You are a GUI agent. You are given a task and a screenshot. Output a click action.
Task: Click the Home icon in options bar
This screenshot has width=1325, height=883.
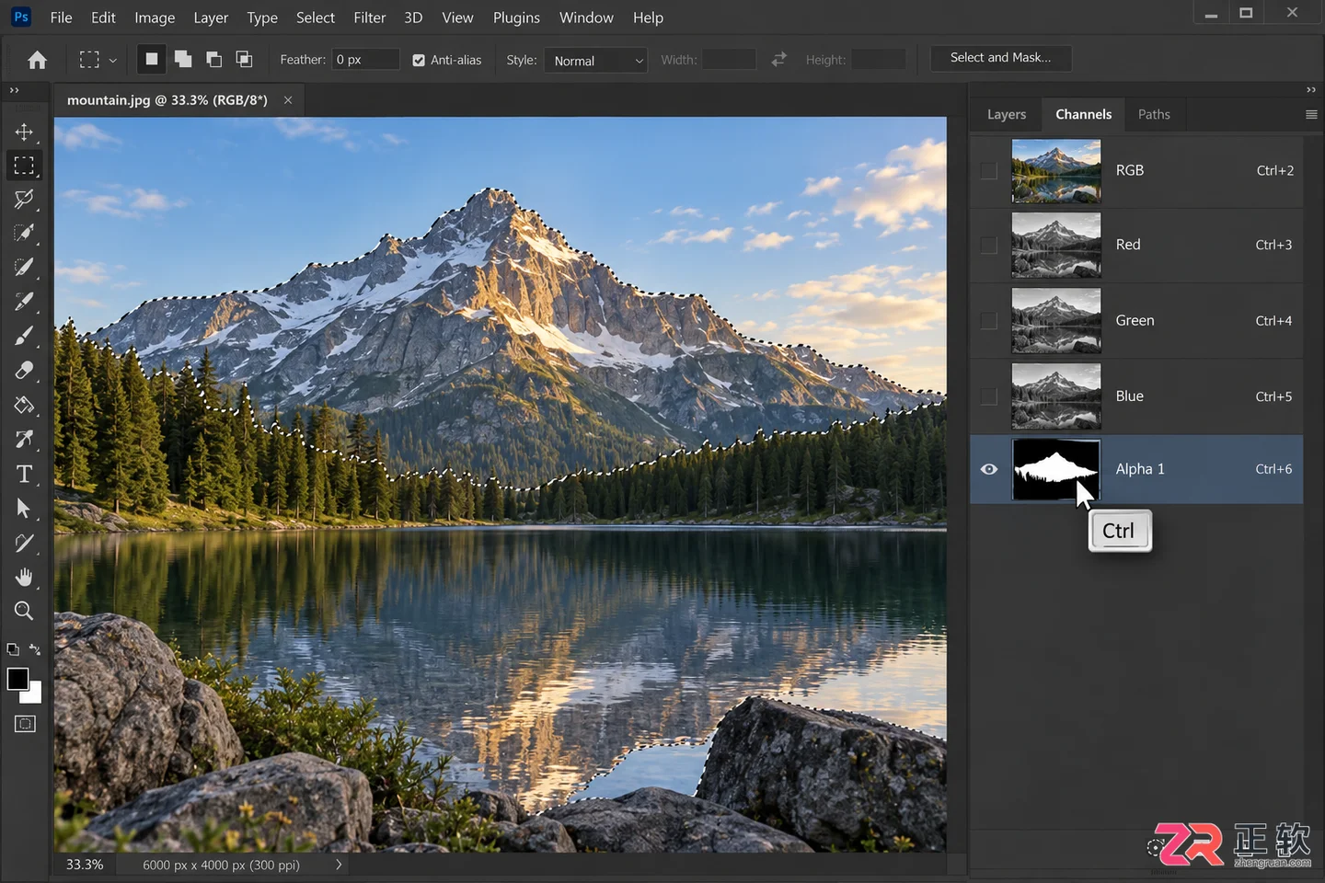point(37,60)
